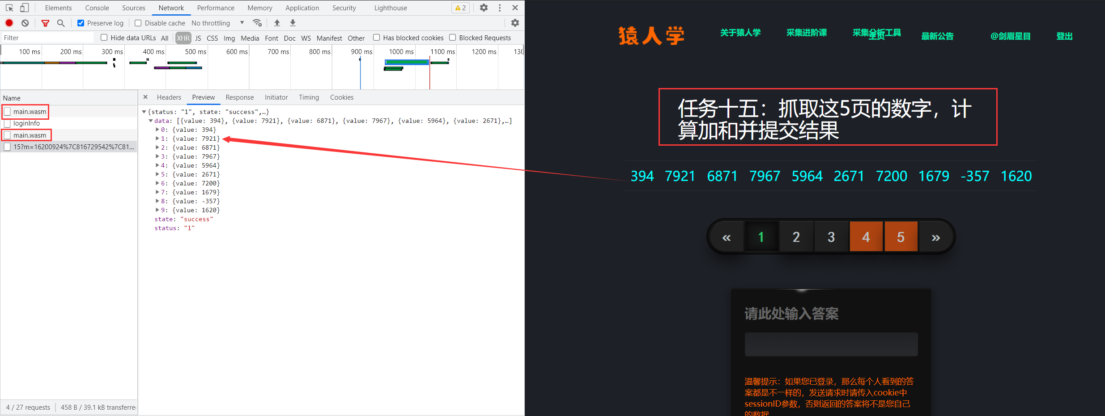Expand item 1 with value 7921

[157, 139]
